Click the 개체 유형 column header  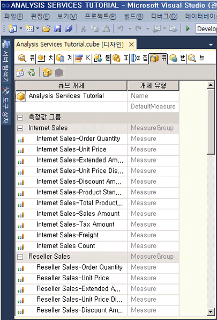pos(153,85)
